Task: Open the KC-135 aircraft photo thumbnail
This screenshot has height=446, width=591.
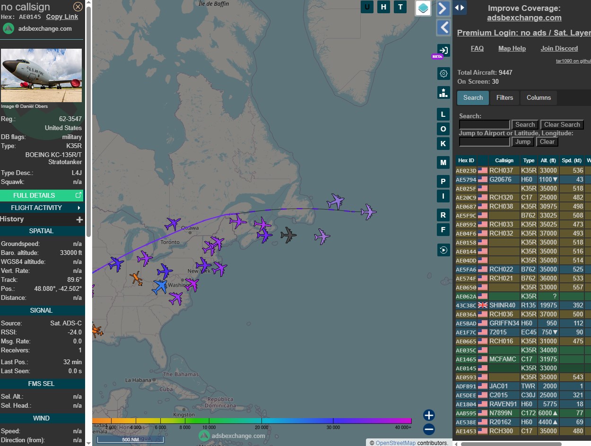Action: 42,75
